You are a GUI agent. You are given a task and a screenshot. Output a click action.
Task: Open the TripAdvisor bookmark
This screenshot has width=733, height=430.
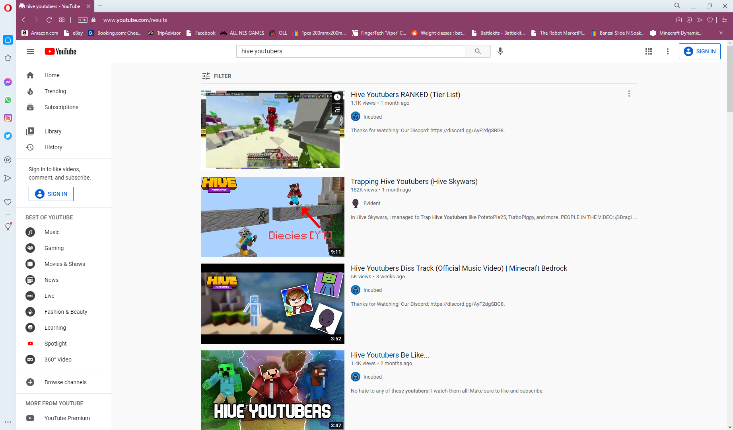pos(164,33)
